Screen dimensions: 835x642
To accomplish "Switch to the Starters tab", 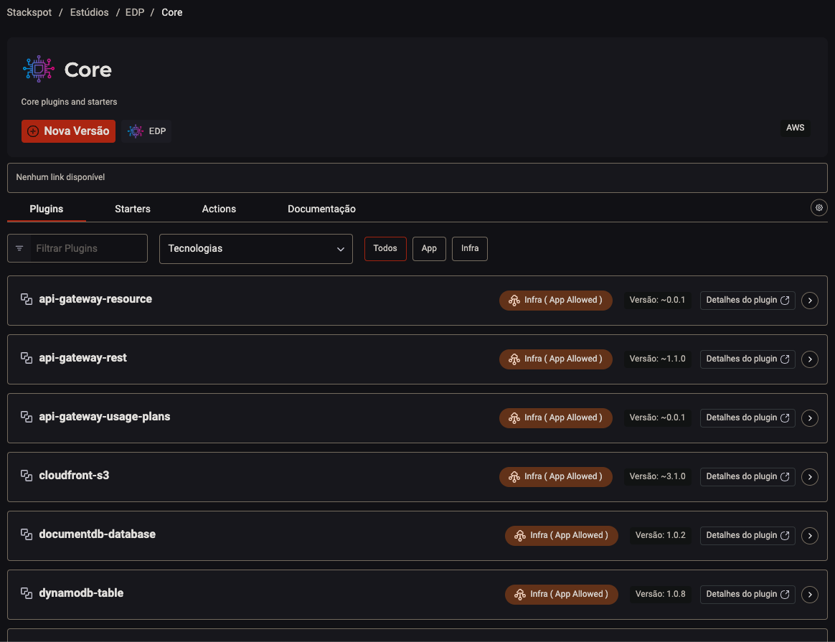I will [x=133, y=209].
